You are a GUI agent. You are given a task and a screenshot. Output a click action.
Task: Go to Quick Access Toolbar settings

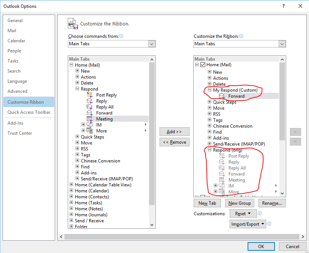[x=29, y=112]
